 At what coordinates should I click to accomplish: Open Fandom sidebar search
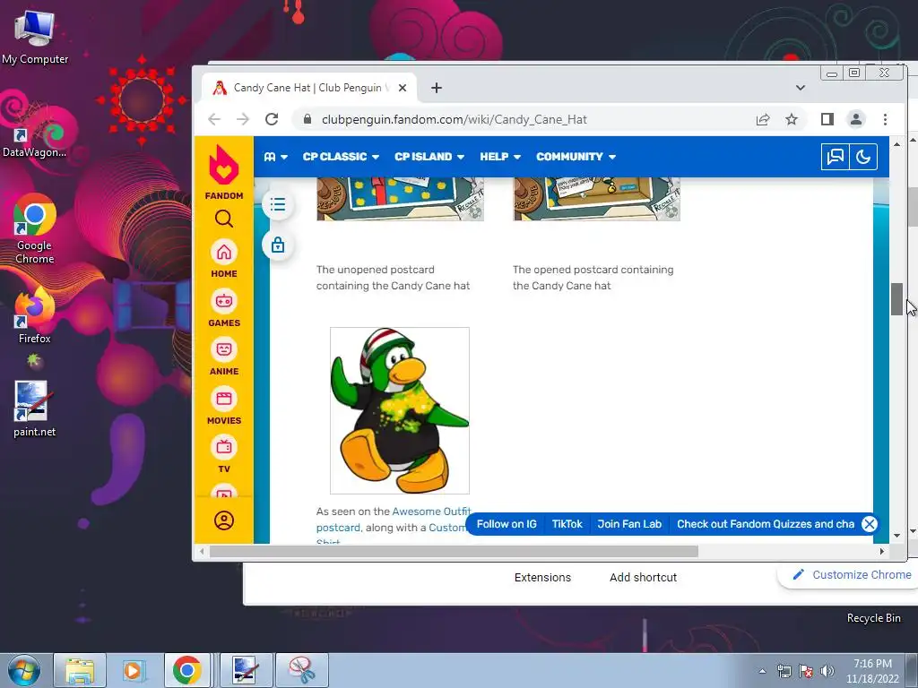(x=223, y=219)
